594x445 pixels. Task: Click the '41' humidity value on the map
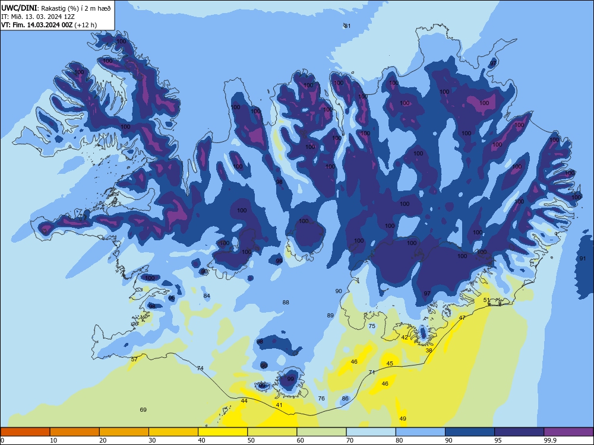[279, 405]
